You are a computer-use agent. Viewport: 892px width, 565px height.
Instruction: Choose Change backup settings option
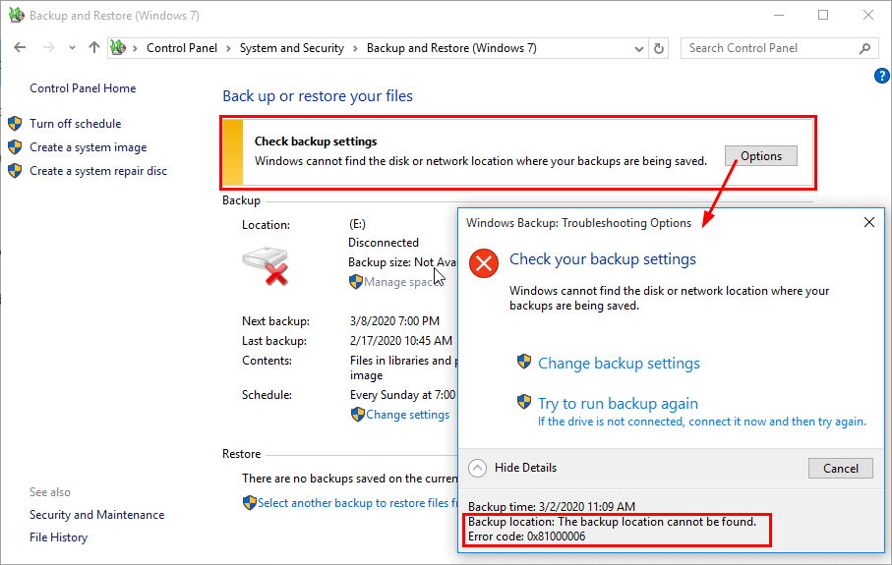tap(619, 364)
